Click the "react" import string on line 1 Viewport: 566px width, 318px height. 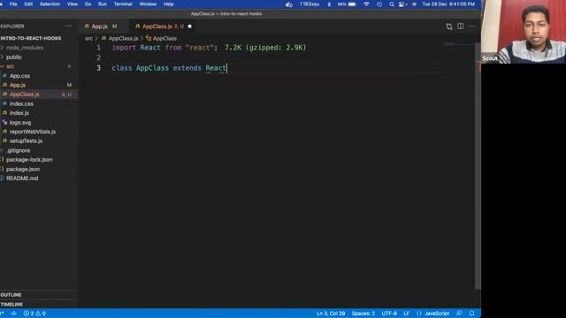[200, 48]
